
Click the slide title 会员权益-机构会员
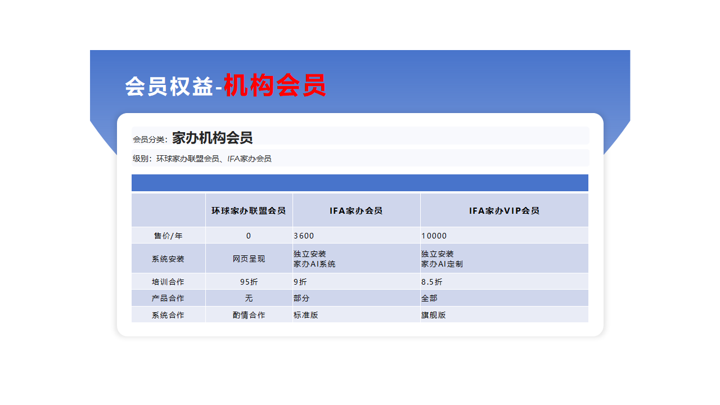(226, 86)
